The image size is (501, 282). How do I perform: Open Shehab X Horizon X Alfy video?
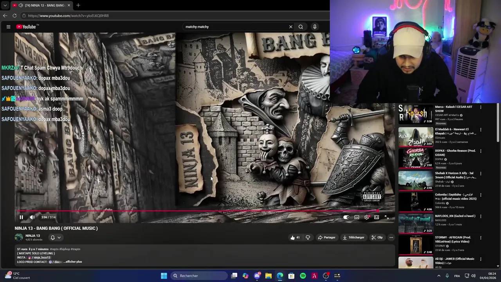pyautogui.click(x=456, y=175)
